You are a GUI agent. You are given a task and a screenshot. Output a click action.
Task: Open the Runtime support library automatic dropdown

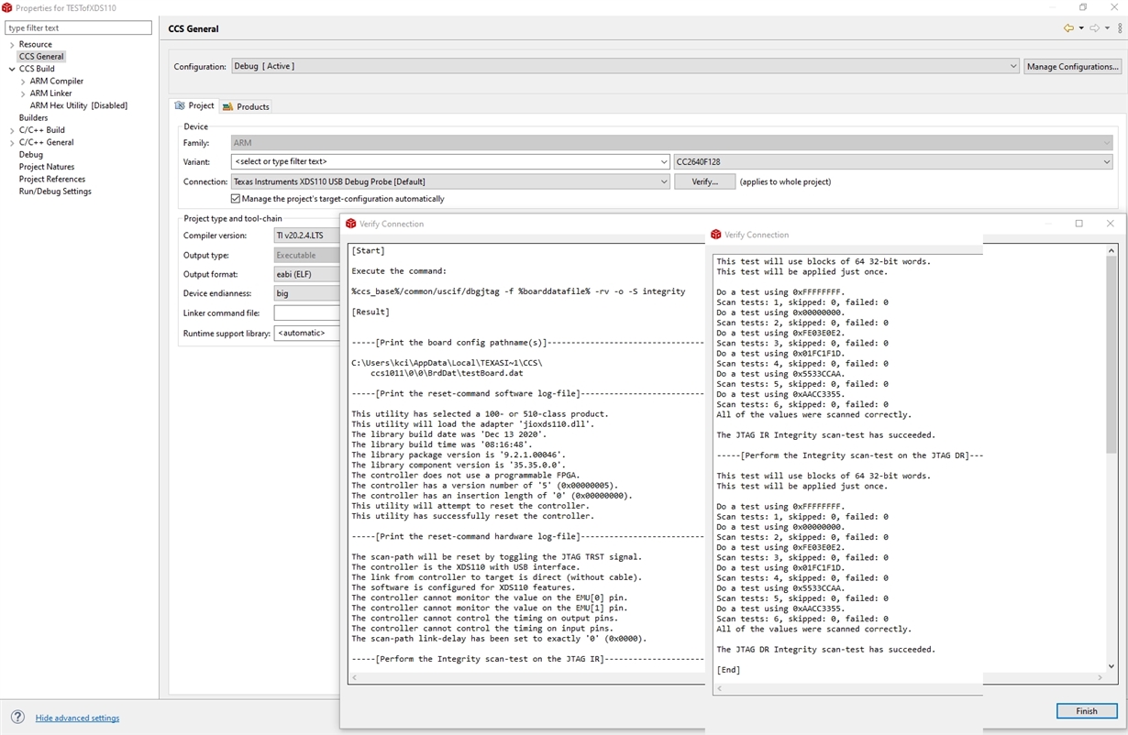pos(307,333)
